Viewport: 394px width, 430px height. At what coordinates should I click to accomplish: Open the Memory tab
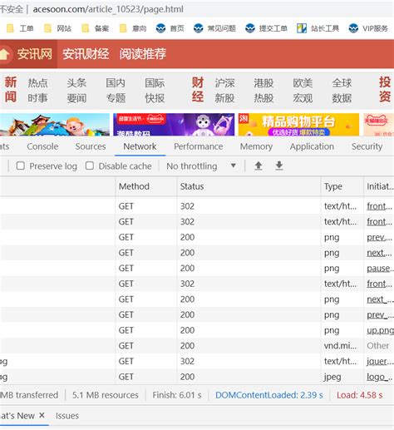pyautogui.click(x=256, y=146)
